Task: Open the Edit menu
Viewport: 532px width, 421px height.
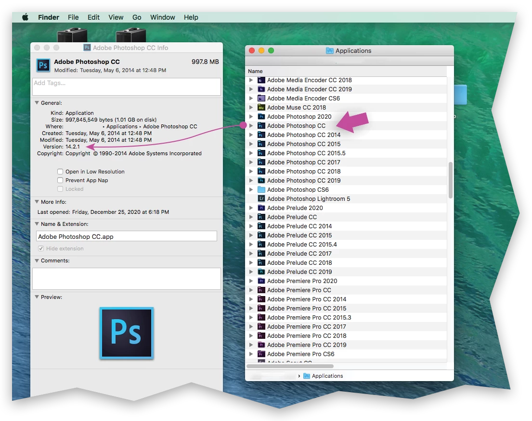Action: click(93, 17)
